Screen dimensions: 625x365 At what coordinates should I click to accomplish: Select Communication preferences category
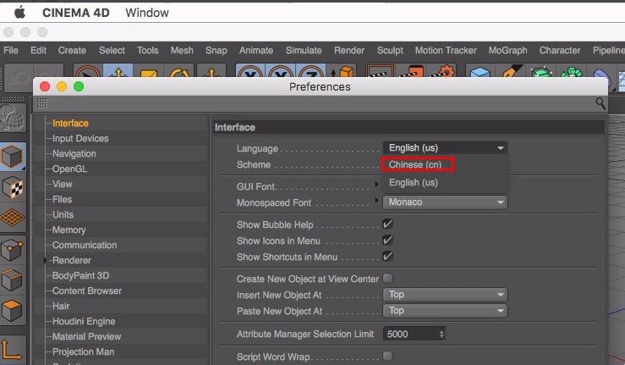pyautogui.click(x=85, y=246)
